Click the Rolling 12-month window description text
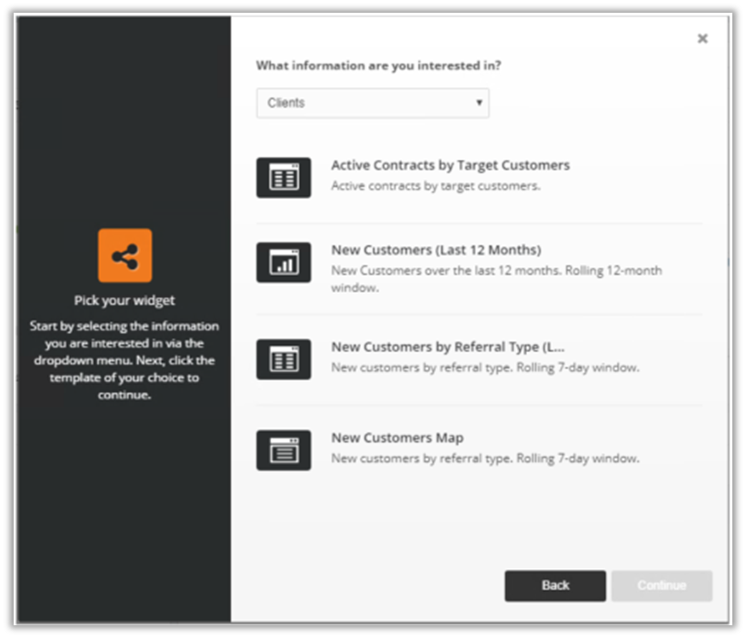The width and height of the screenshot is (746, 638). click(496, 279)
